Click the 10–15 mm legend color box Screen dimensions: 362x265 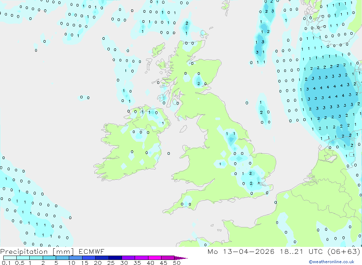point(76,258)
